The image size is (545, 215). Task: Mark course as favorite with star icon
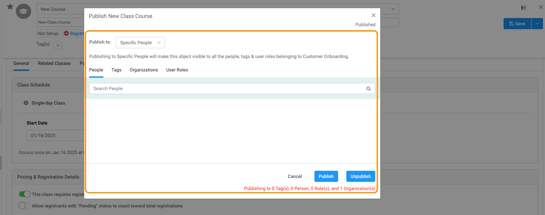[10, 7]
